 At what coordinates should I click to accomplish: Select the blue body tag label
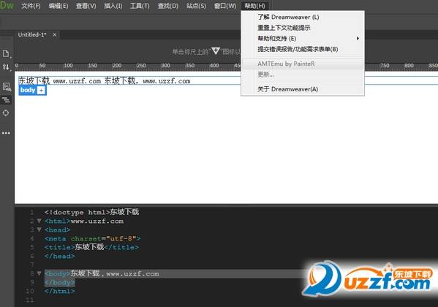(x=28, y=90)
